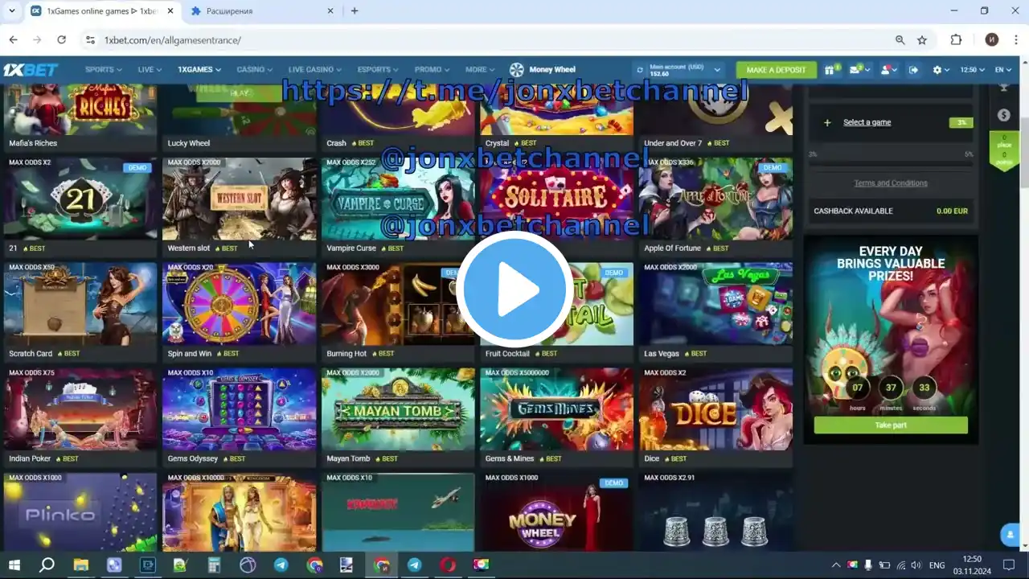Expand the CASINO menu
This screenshot has height=579, width=1029.
[x=255, y=70]
